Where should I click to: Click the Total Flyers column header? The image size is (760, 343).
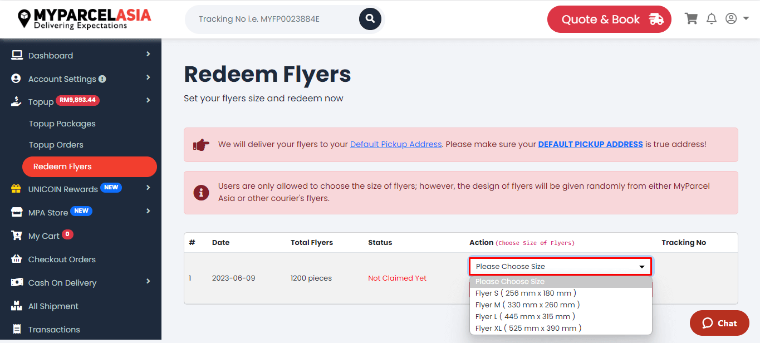click(x=312, y=242)
